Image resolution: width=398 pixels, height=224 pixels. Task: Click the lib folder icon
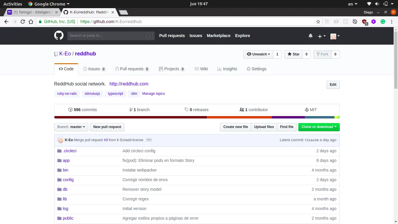click(59, 199)
